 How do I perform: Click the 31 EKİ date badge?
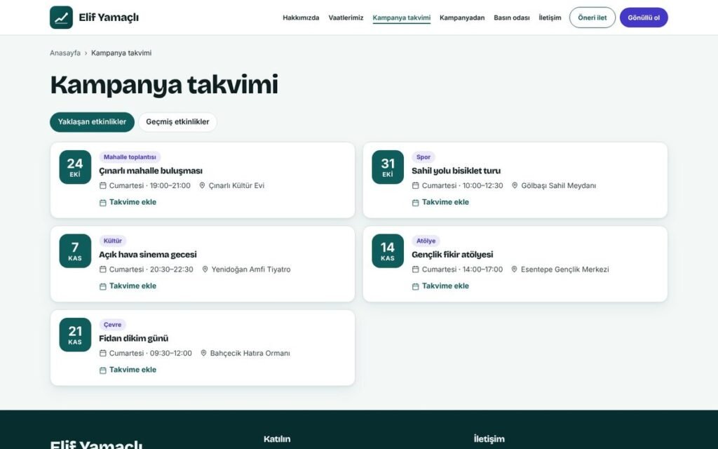pos(388,167)
